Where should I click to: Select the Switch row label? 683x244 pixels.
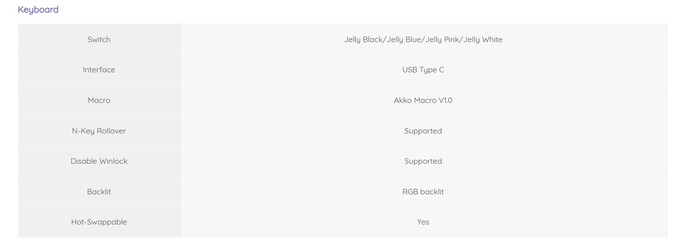click(99, 39)
